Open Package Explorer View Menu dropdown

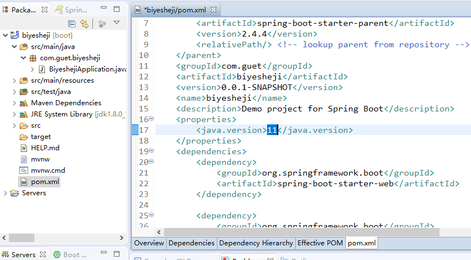point(117,23)
